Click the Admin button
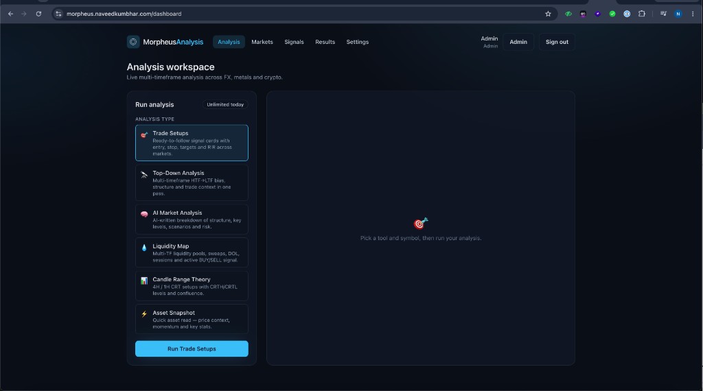This screenshot has height=391, width=703. (x=518, y=42)
